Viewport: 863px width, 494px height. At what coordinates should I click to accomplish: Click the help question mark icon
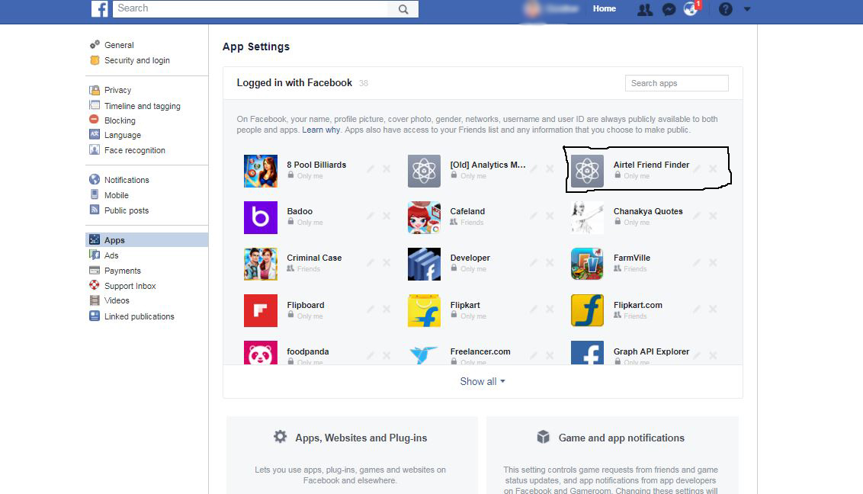(x=726, y=9)
